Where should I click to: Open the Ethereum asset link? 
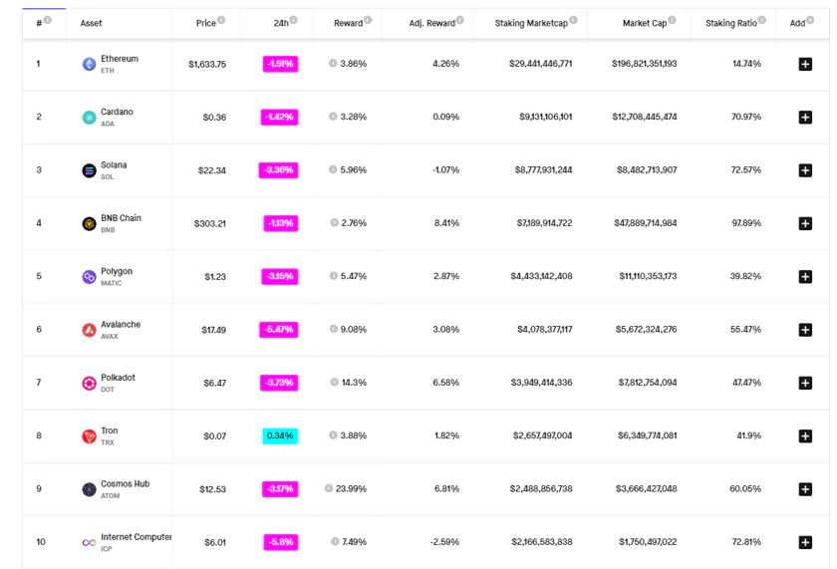(120, 59)
